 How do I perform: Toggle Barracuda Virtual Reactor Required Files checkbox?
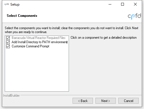click(x=8, y=38)
